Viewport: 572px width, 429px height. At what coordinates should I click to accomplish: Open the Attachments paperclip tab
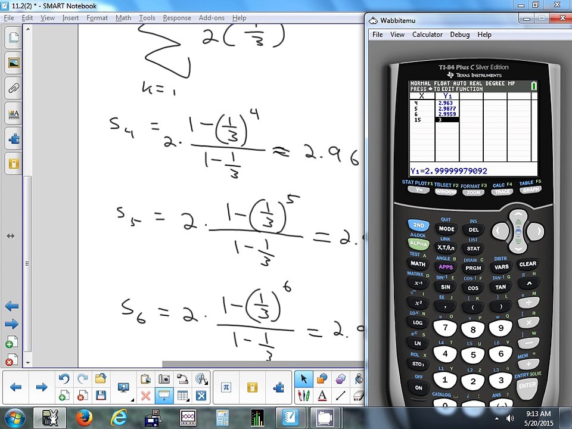(x=14, y=88)
